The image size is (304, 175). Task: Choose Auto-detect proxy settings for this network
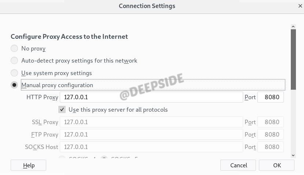[x=14, y=60]
